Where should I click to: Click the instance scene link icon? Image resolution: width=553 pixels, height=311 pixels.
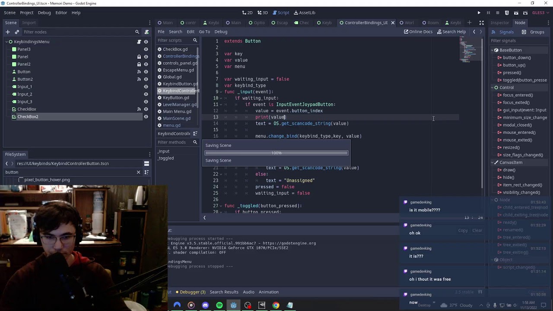[x=17, y=32]
